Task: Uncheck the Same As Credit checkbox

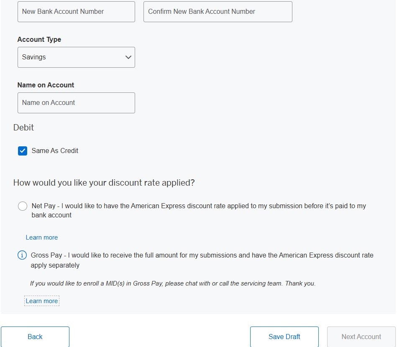Action: pyautogui.click(x=23, y=151)
